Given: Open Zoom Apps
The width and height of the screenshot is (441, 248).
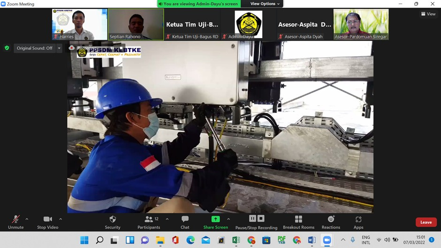Looking at the screenshot, I should (358, 222).
